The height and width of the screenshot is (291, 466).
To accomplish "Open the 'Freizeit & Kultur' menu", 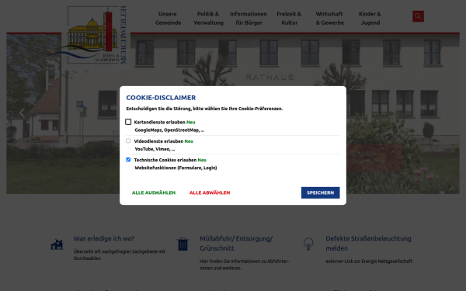I will (289, 18).
